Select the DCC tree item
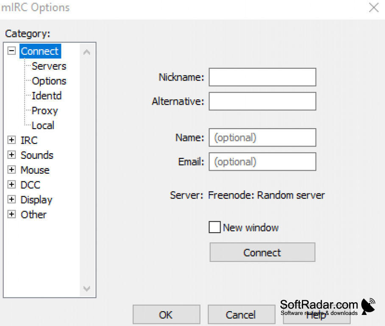This screenshot has height=326, width=385. point(30,185)
